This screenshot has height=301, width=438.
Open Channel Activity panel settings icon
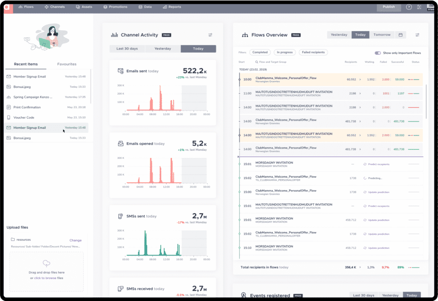tap(210, 35)
